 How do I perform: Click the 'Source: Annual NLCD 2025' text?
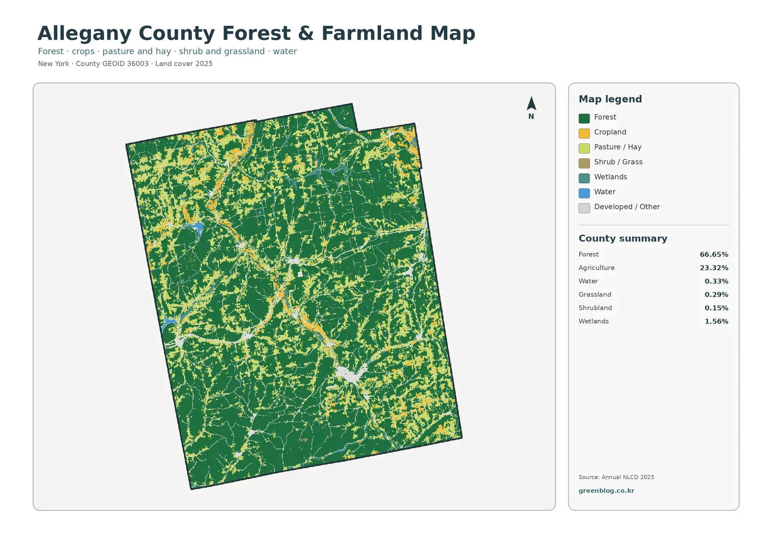[616, 477]
